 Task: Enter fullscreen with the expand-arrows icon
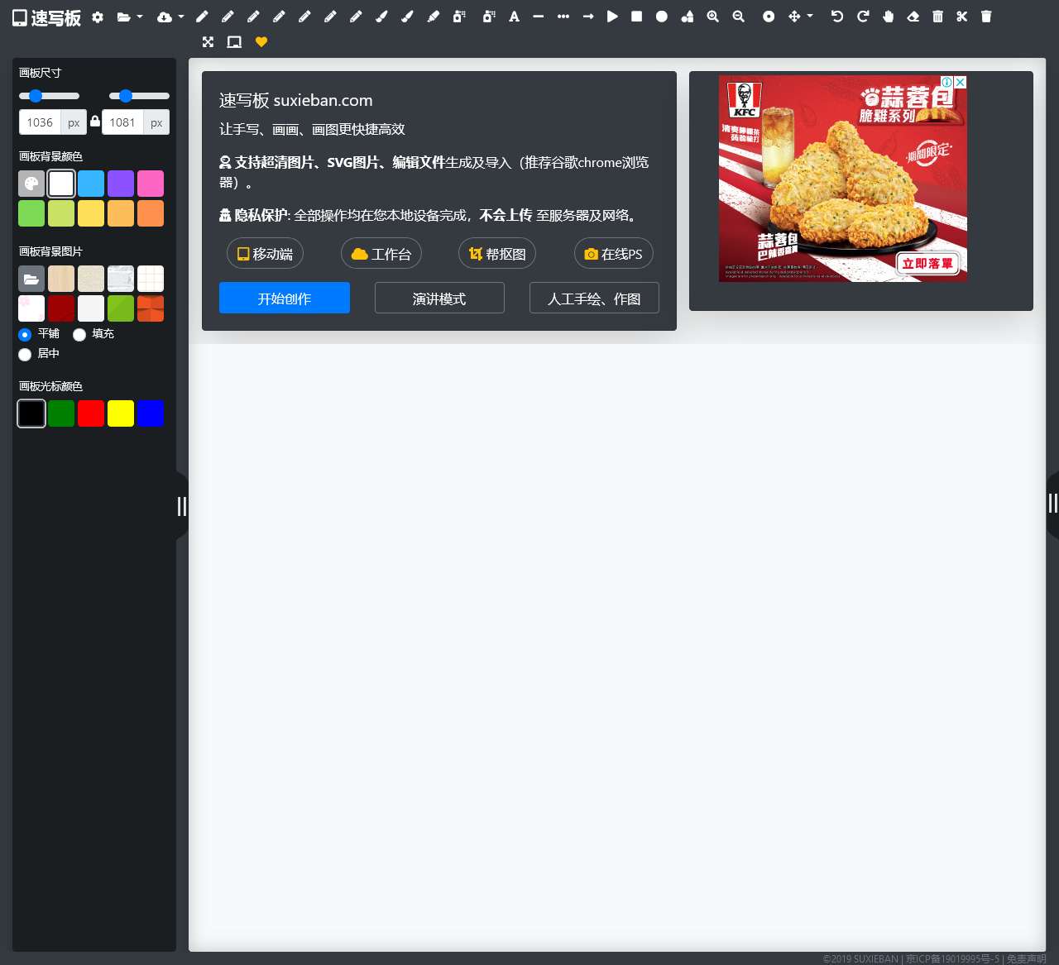click(x=208, y=42)
